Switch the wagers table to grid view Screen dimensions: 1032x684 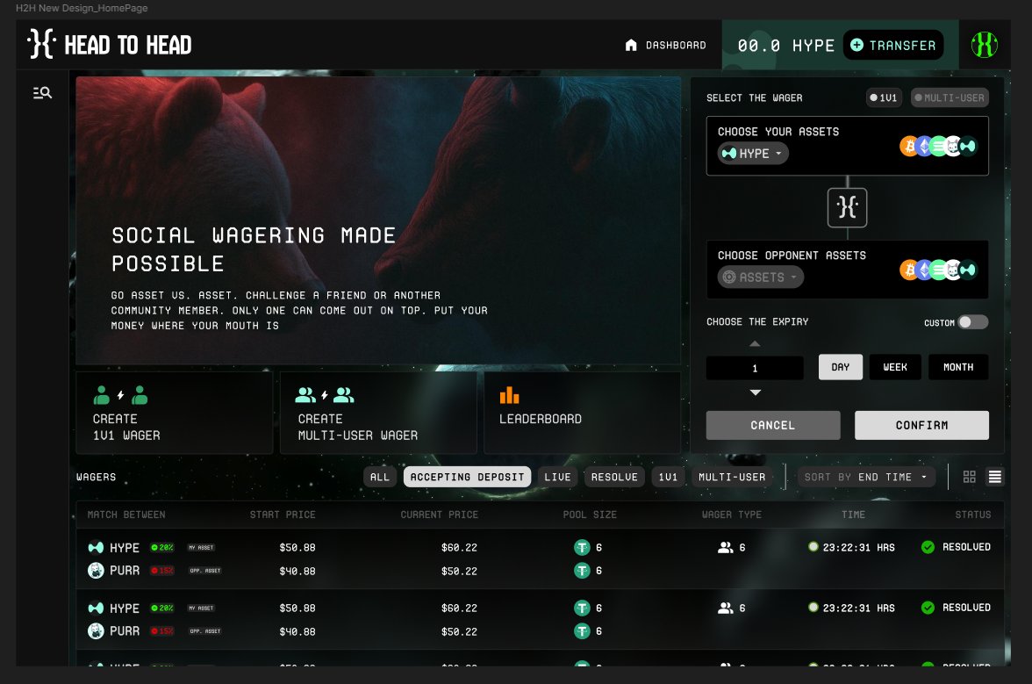pyautogui.click(x=970, y=477)
